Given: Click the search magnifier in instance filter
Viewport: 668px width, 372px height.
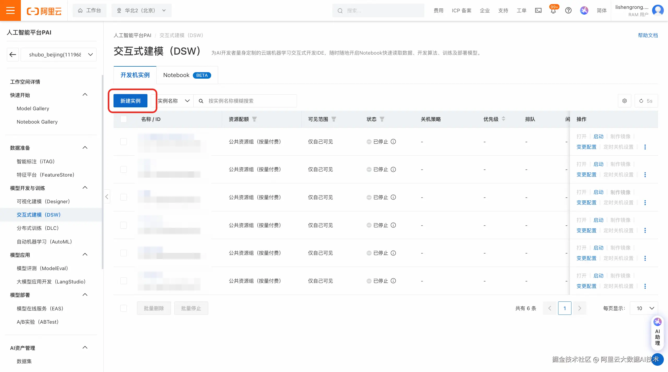Looking at the screenshot, I should pos(201,101).
